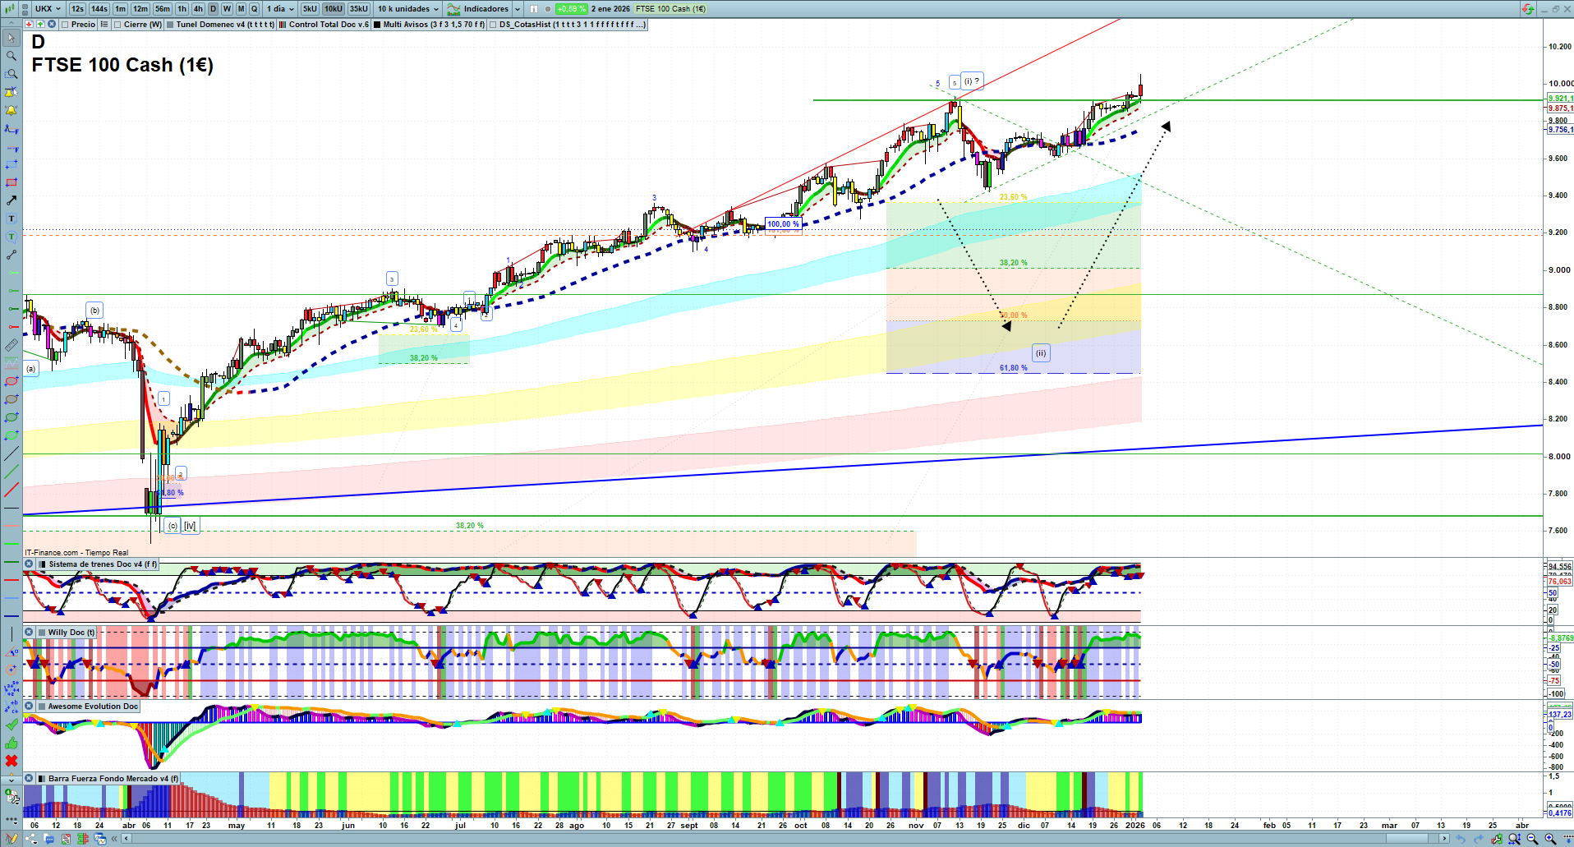
Task: Switch to the weekly W timeframe
Action: [x=227, y=9]
